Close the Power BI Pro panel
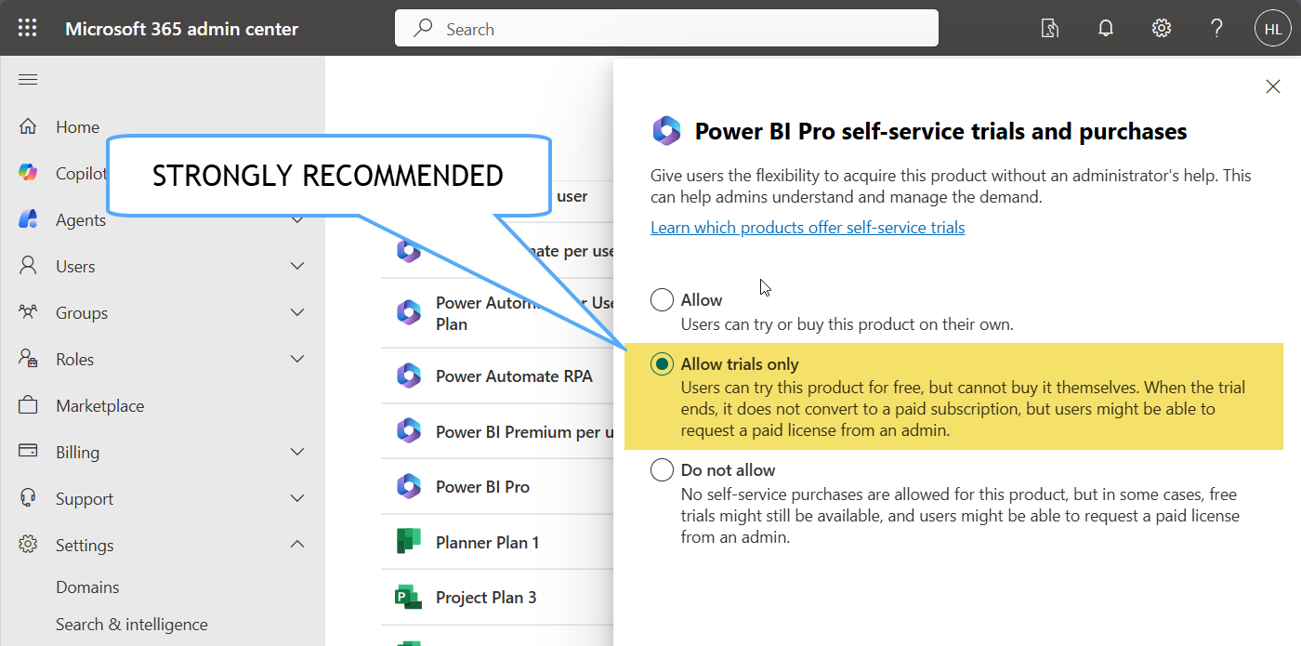 tap(1273, 86)
